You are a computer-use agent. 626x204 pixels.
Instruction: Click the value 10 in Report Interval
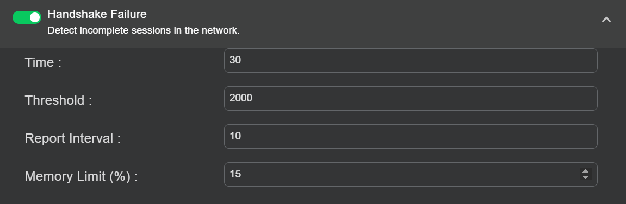235,136
